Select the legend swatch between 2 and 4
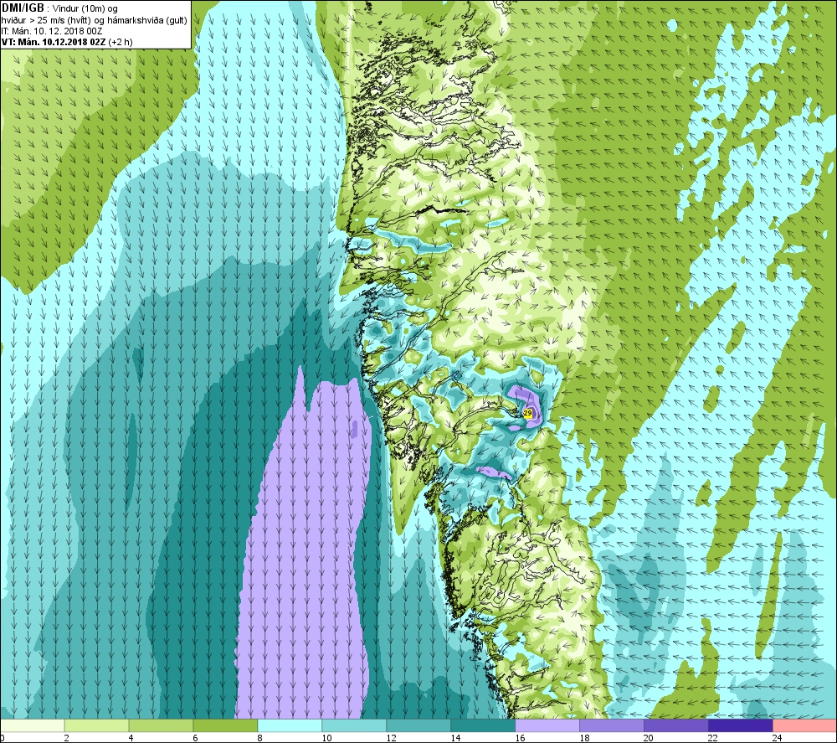The image size is (837, 743). coord(96,725)
